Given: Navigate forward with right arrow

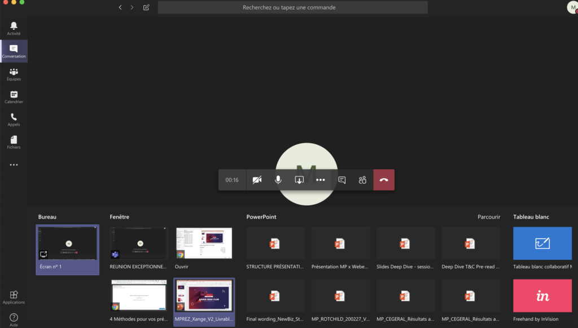Looking at the screenshot, I should pyautogui.click(x=132, y=7).
